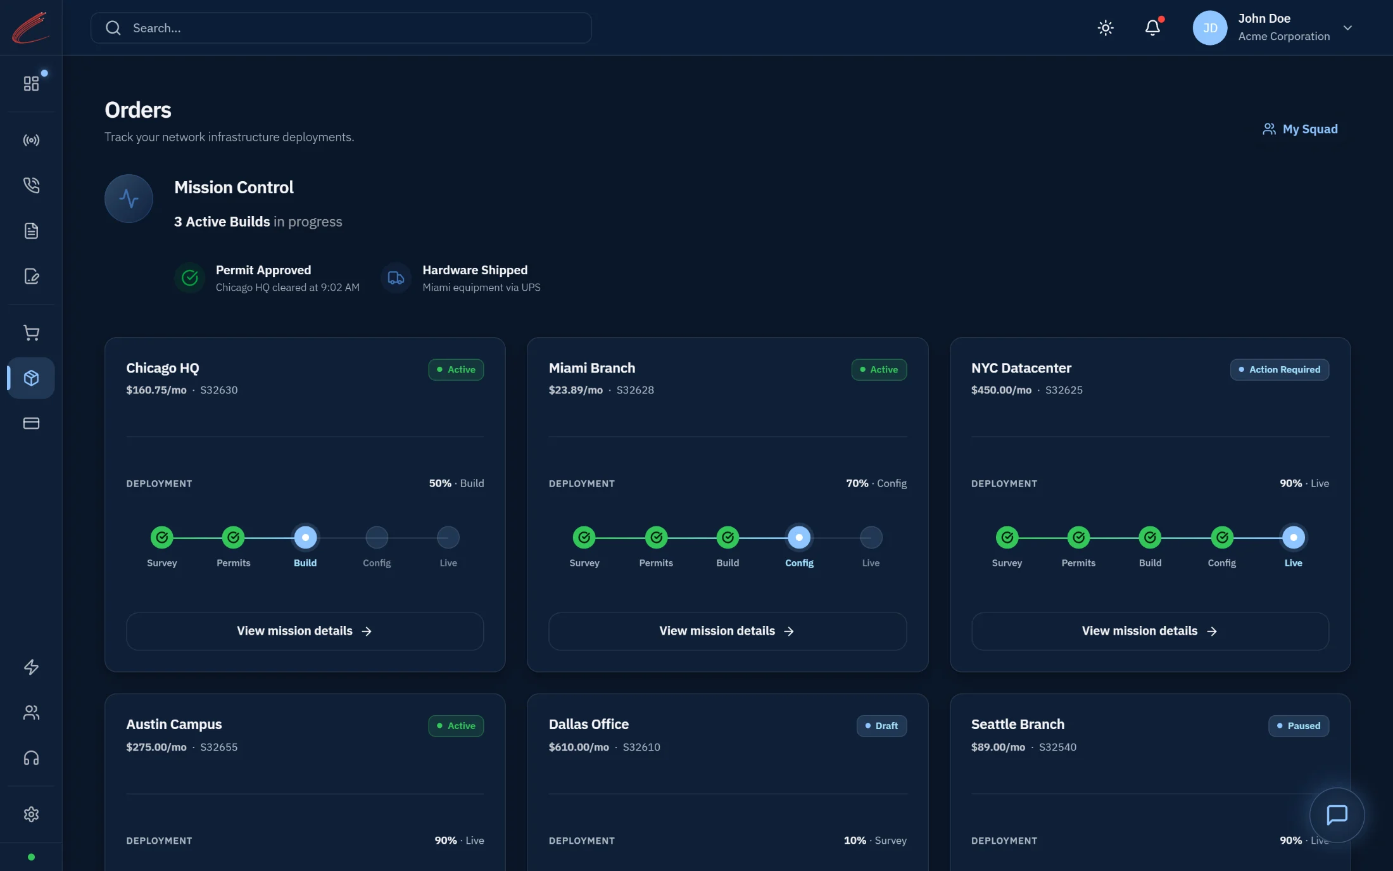
Task: View mission details for NYC Datacenter
Action: (x=1150, y=631)
